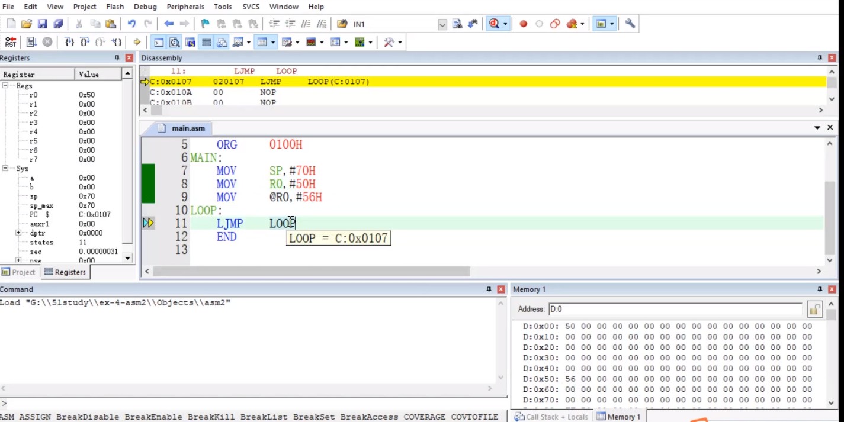Viewport: 844px width, 422px height.
Task: Switch to the Project tab
Action: pyautogui.click(x=19, y=272)
